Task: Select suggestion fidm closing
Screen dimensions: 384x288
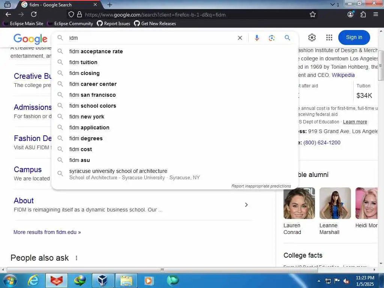Action: coord(175,73)
